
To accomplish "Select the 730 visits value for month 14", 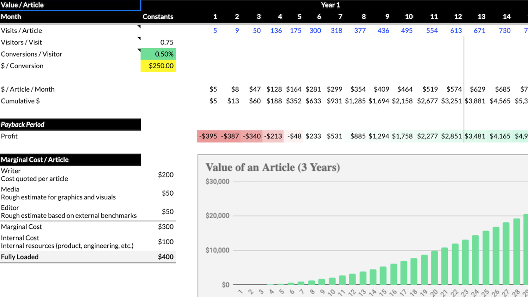I will 504,31.
